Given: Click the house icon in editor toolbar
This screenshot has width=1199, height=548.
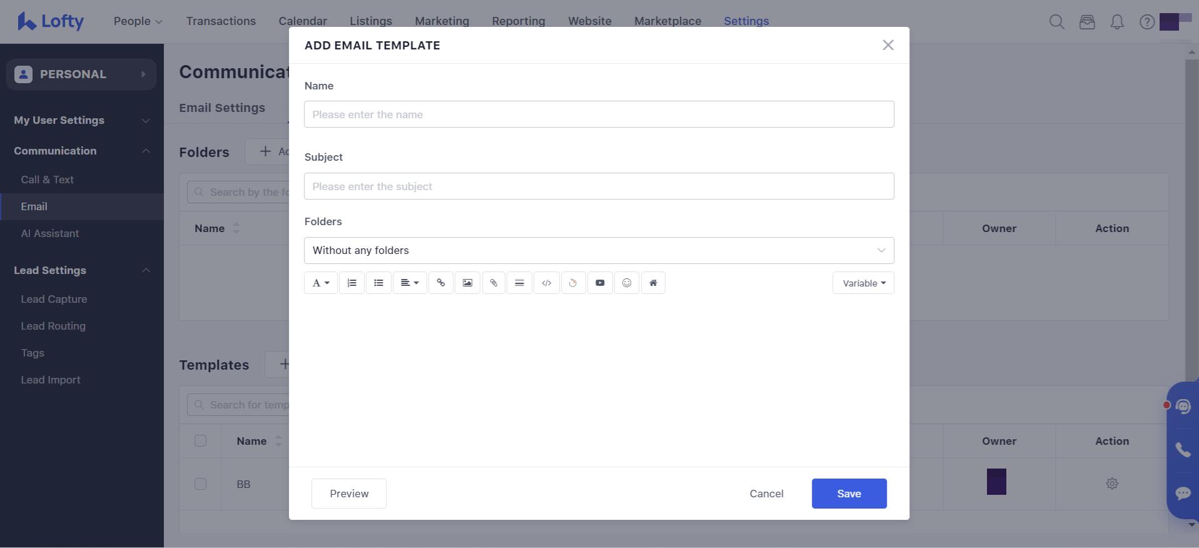Looking at the screenshot, I should point(653,283).
